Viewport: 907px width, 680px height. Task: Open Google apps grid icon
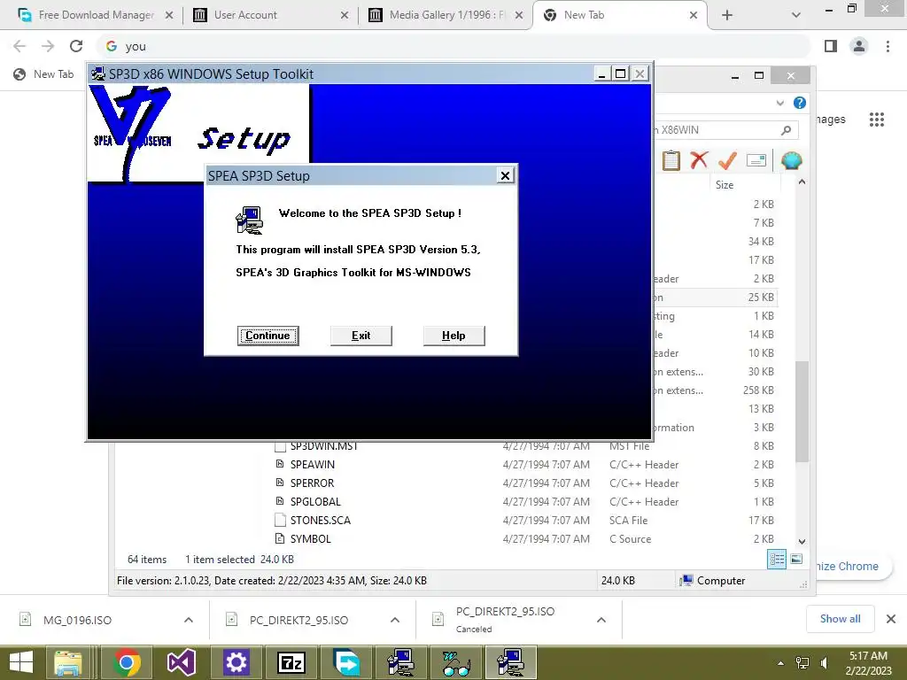(877, 120)
